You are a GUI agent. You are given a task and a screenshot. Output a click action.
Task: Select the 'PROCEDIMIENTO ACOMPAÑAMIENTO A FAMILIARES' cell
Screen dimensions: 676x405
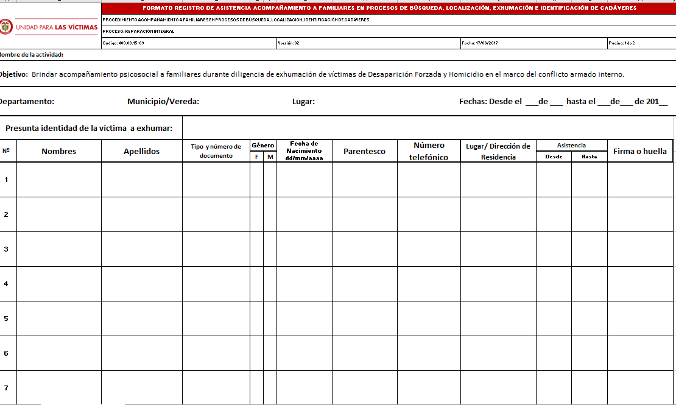pos(389,20)
